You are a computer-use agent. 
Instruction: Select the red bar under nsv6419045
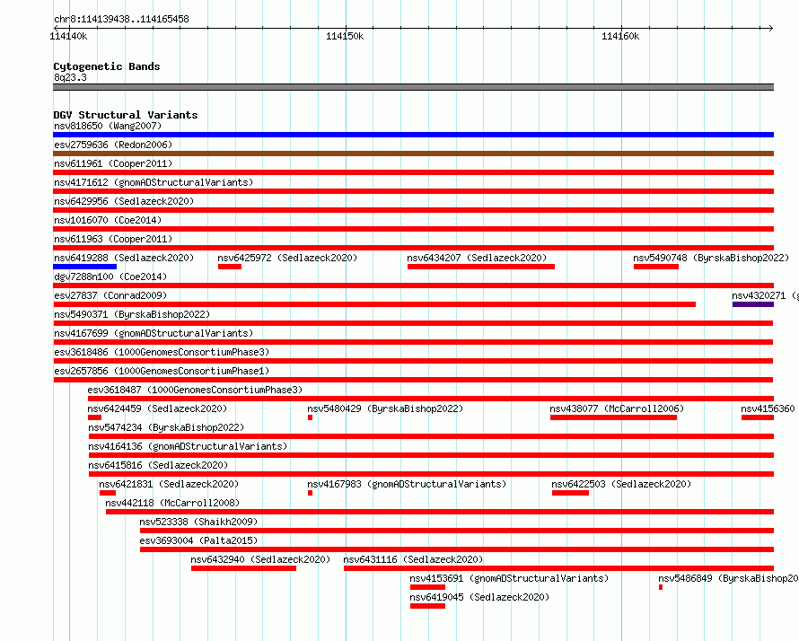(427, 606)
